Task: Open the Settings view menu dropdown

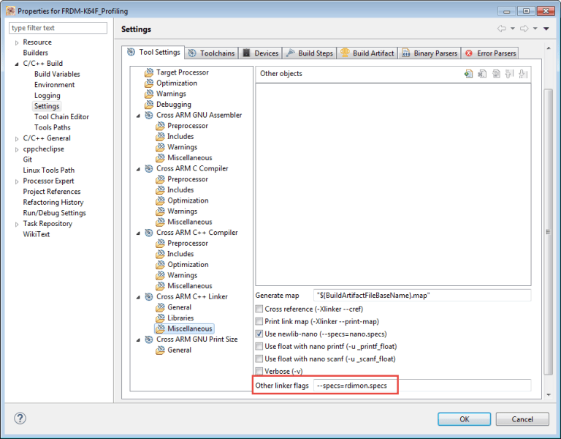Action: (546, 29)
